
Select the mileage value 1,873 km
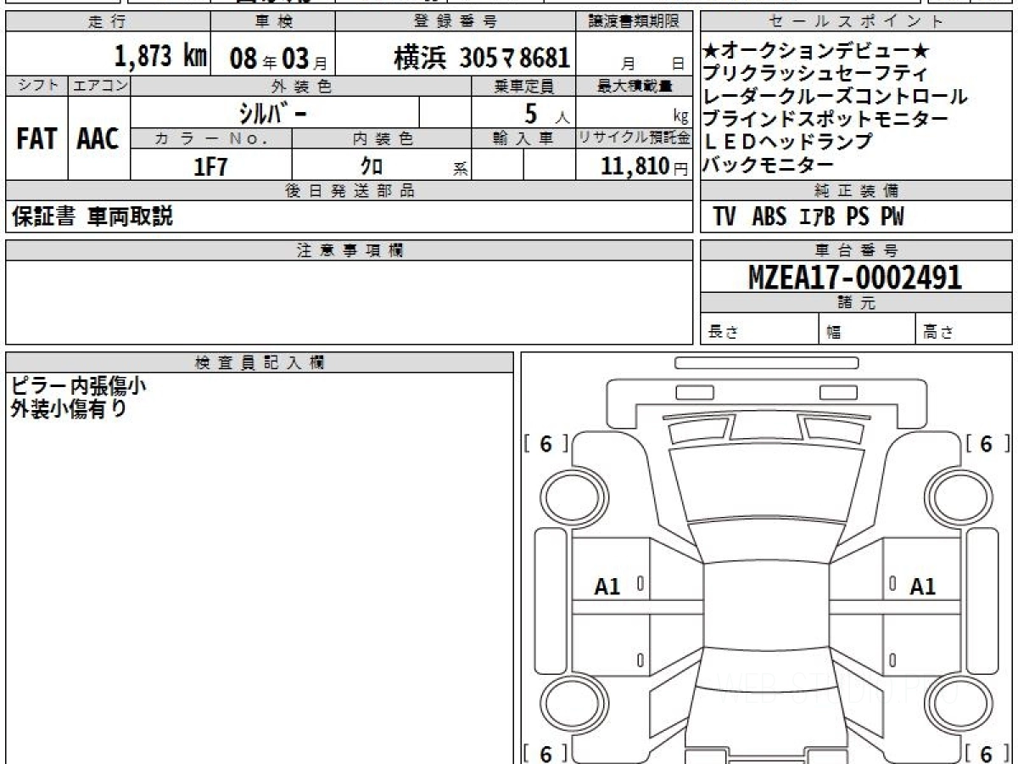[x=160, y=57]
